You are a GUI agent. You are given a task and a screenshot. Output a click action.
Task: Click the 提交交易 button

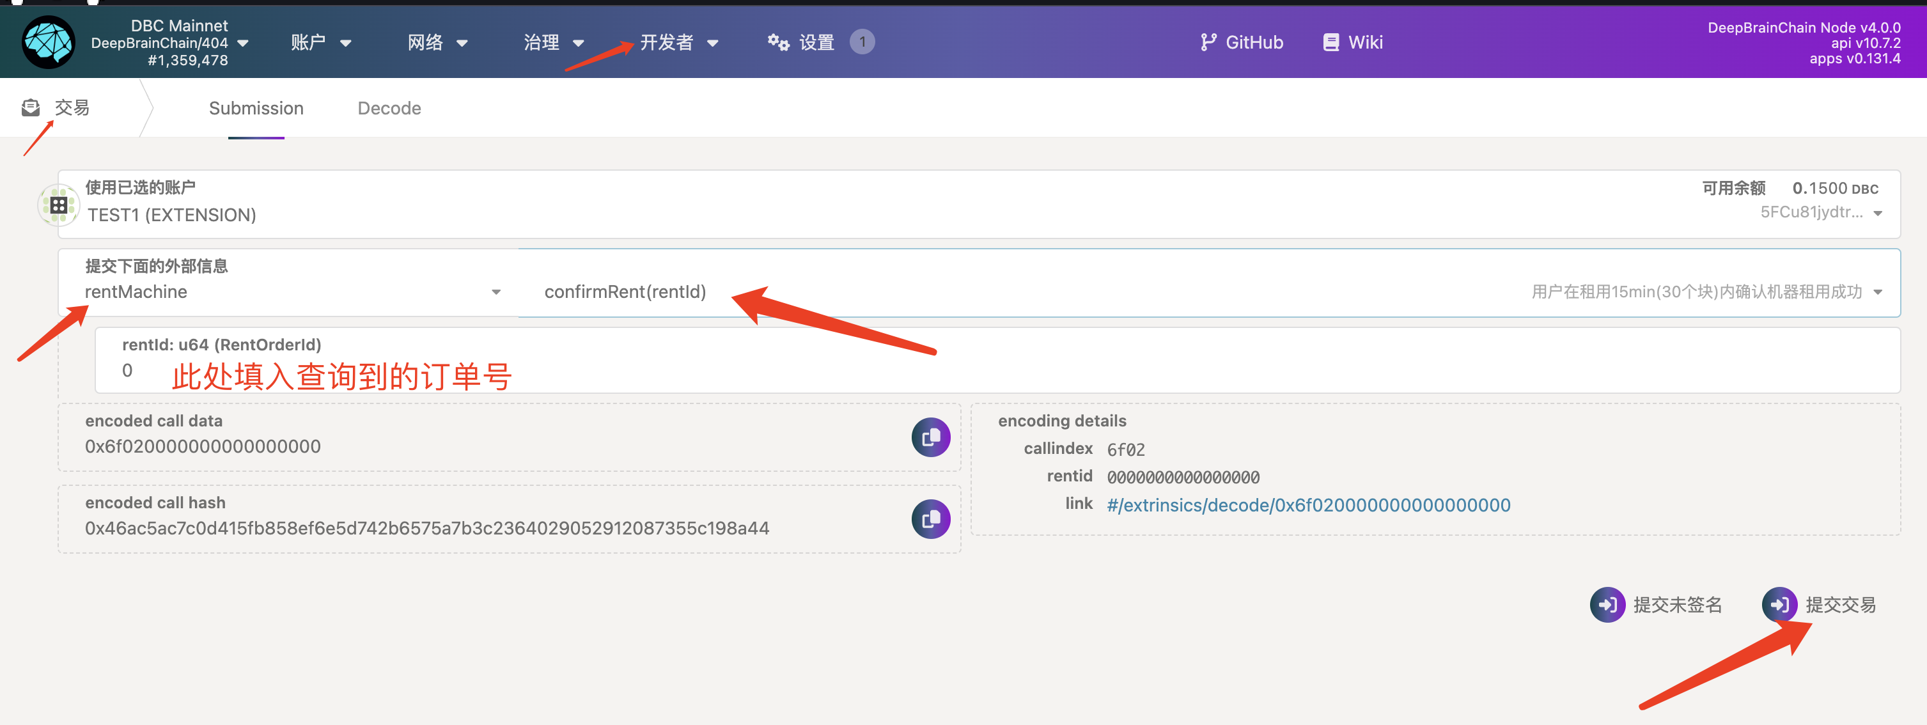tap(1820, 605)
